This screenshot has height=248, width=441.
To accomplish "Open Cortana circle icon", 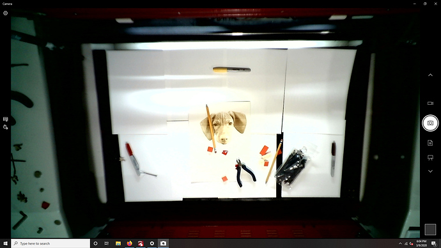I will 96,244.
